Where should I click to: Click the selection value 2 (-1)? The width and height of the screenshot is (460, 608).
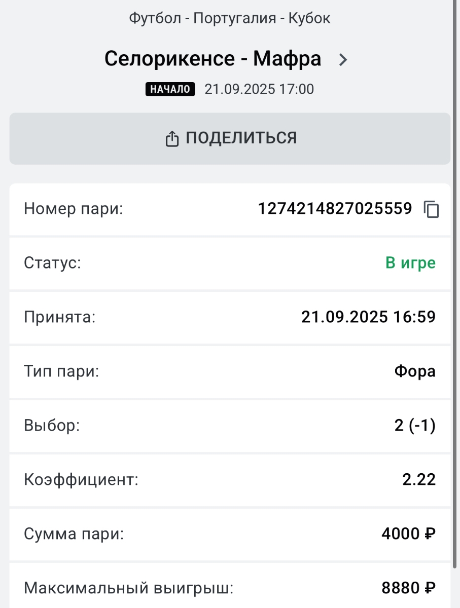(415, 426)
